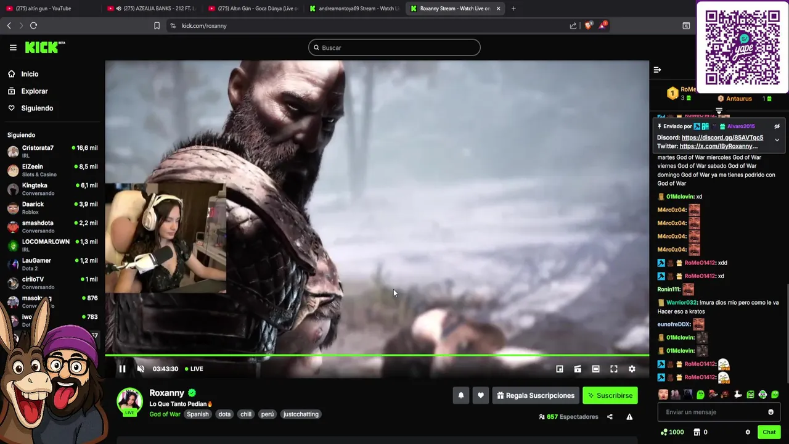789x444 pixels.
Task: Open the Daarick followed channel
Action: (x=52, y=208)
